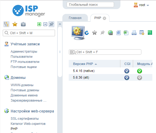Open the SSL-сертификаты link
This screenshot has height=133, width=156.
tap(25, 118)
